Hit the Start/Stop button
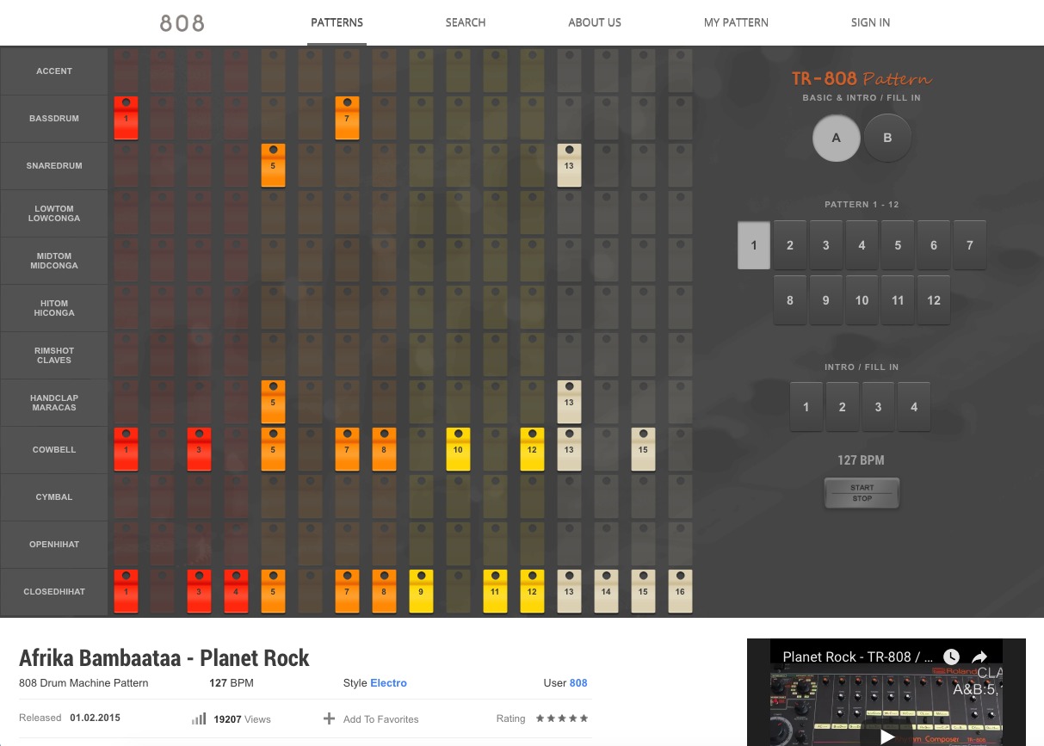Screen dimensions: 1044x746 tap(862, 493)
